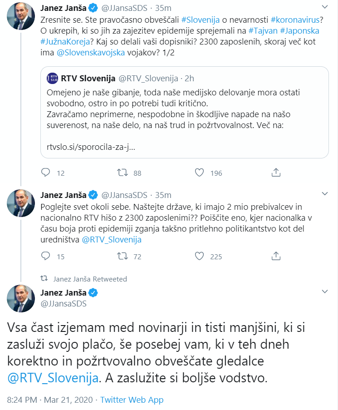Open the bottom tweet's chevron options menu
This screenshot has height=410, width=338.
coord(325,291)
